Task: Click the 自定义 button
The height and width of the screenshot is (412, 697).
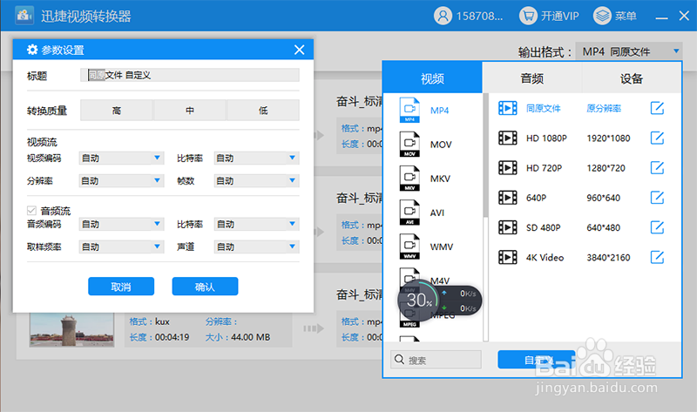Action: [537, 359]
